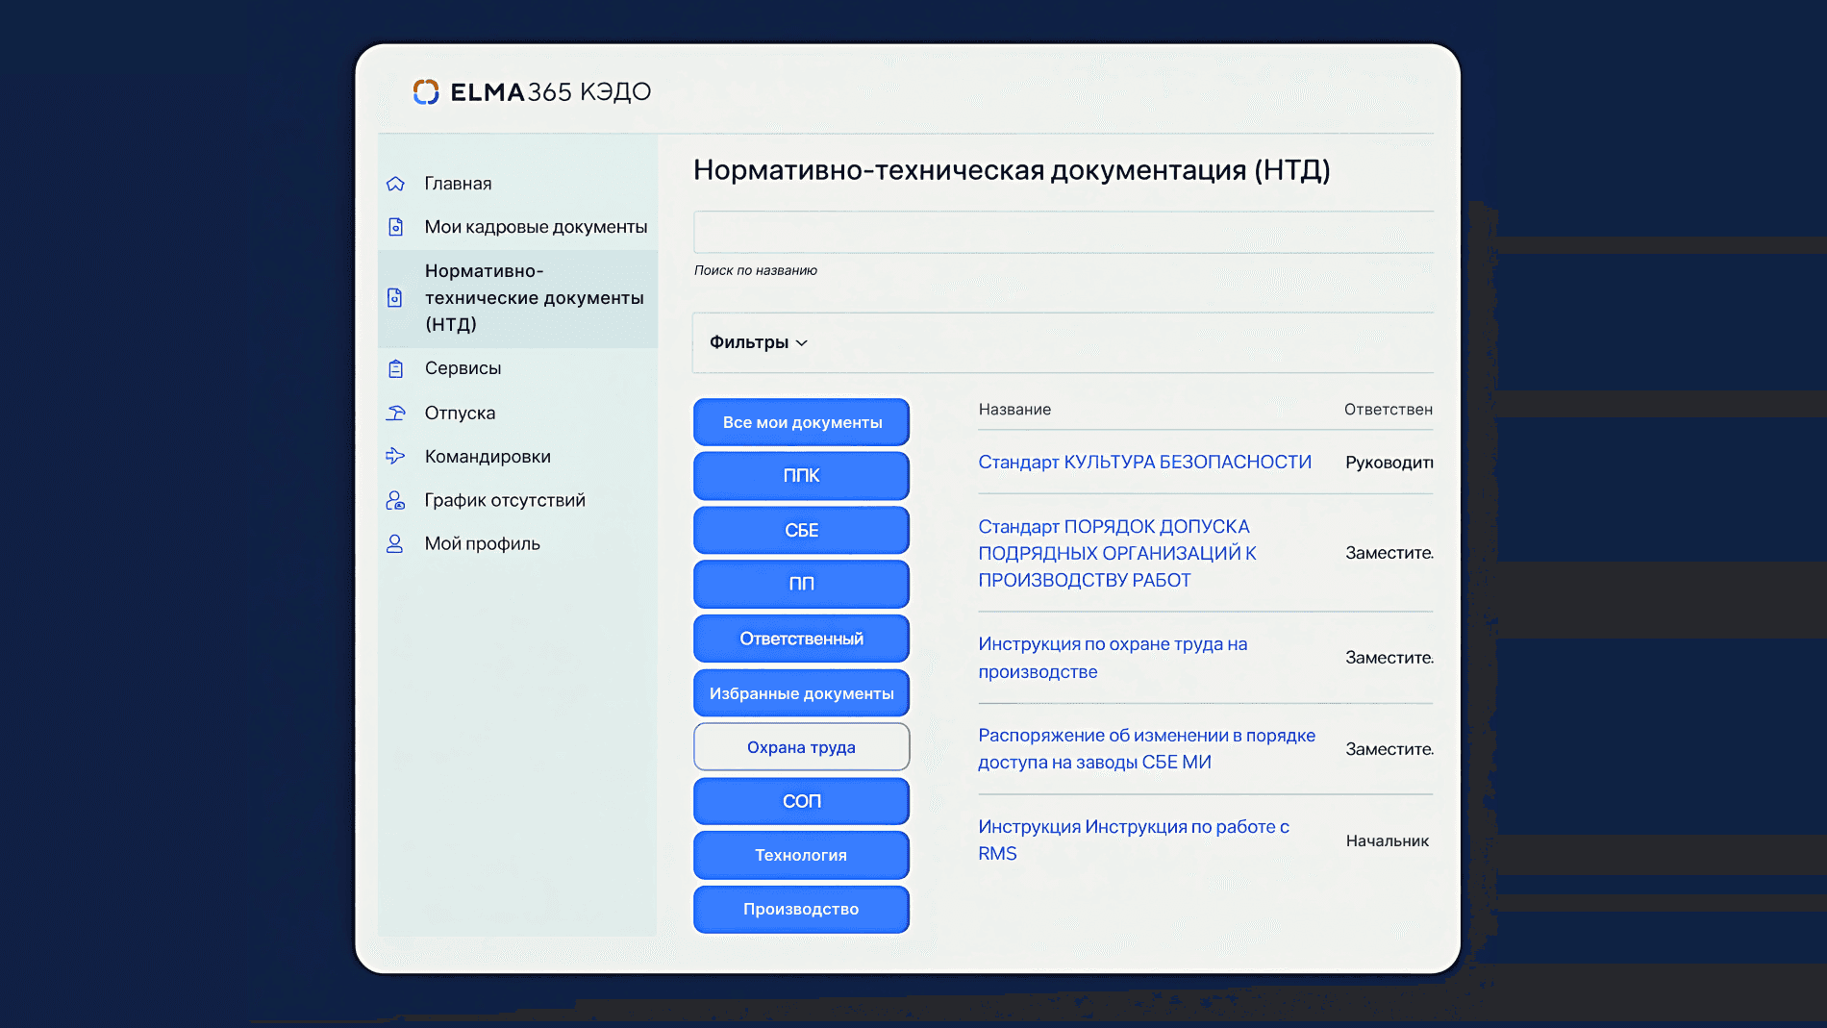Click the НТД document icon in the sidebar
Viewport: 1827px width, 1028px height.
(395, 298)
